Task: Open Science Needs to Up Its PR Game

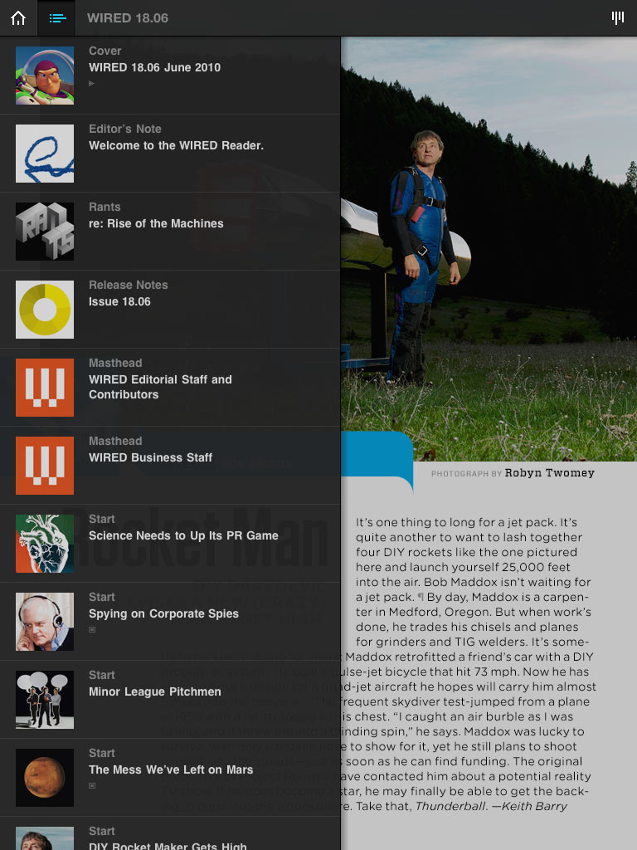Action: (x=170, y=544)
